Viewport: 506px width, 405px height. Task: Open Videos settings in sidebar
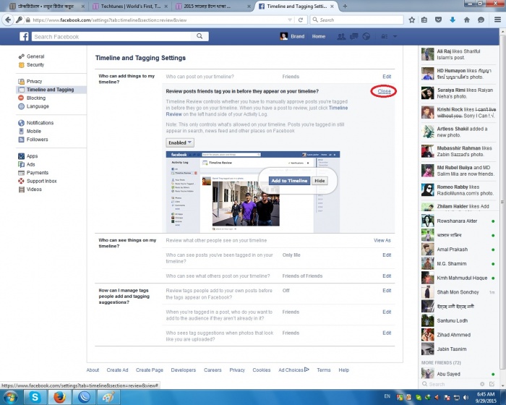[34, 189]
